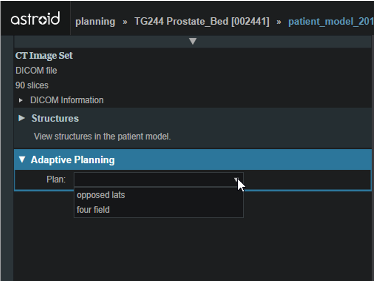The height and width of the screenshot is (281, 374).
Task: Click the CT Image Set heading
Action: click(x=44, y=56)
